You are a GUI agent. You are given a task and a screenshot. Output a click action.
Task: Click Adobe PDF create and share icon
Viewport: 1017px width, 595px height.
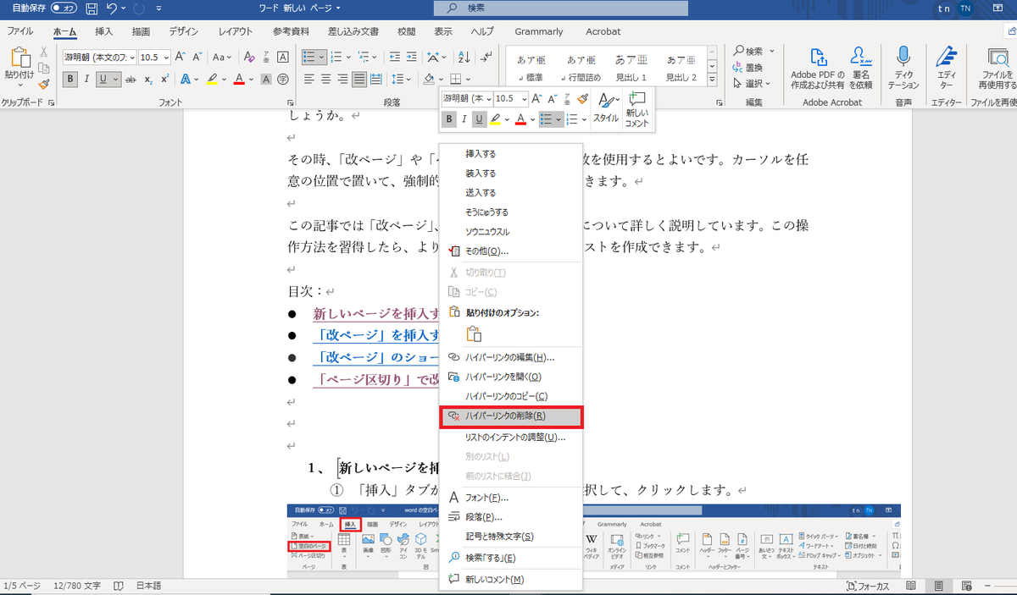click(x=818, y=56)
